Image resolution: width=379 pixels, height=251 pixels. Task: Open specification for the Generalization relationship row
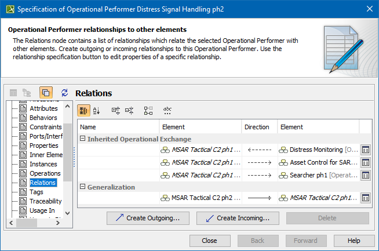point(366,198)
